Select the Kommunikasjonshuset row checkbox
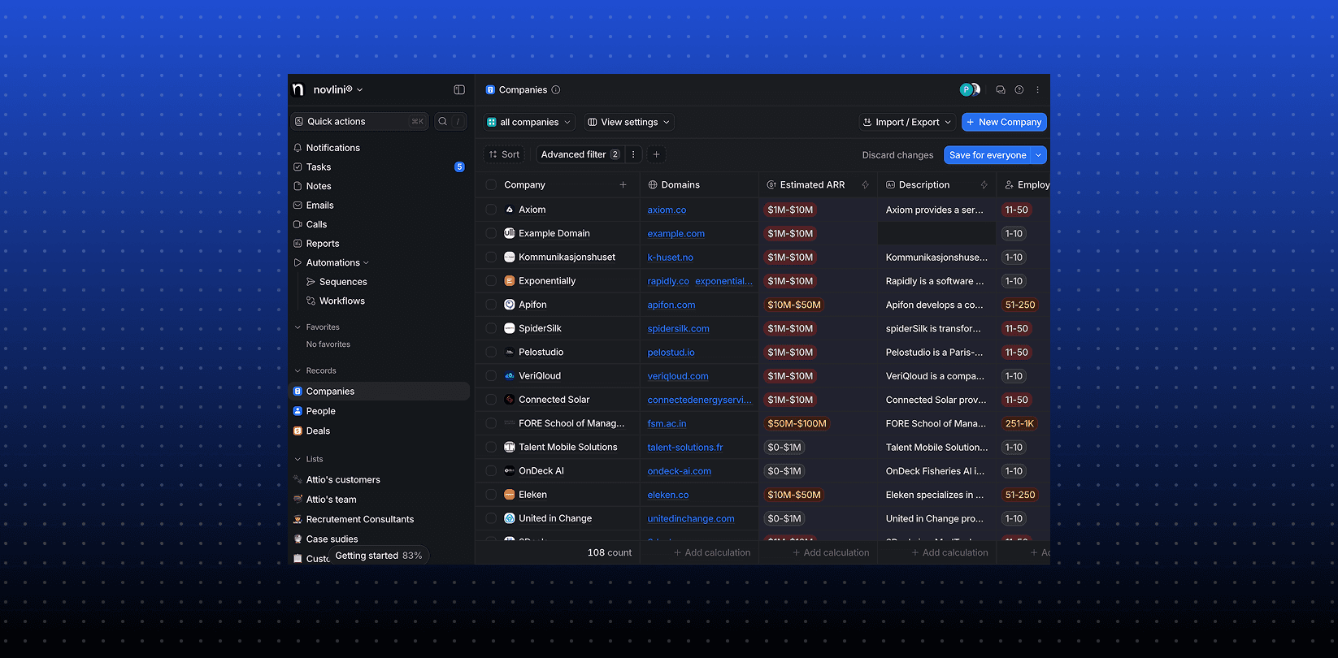1338x658 pixels. coord(491,258)
